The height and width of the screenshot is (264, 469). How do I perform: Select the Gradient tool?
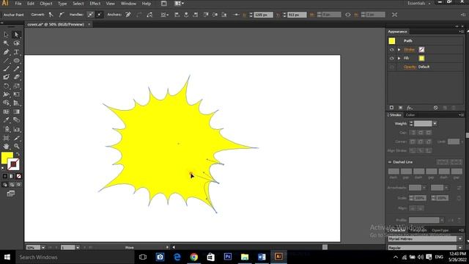point(16,111)
